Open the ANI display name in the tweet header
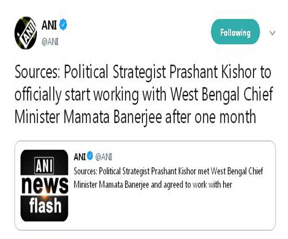Screen dimensions: 288x239 [49, 26]
